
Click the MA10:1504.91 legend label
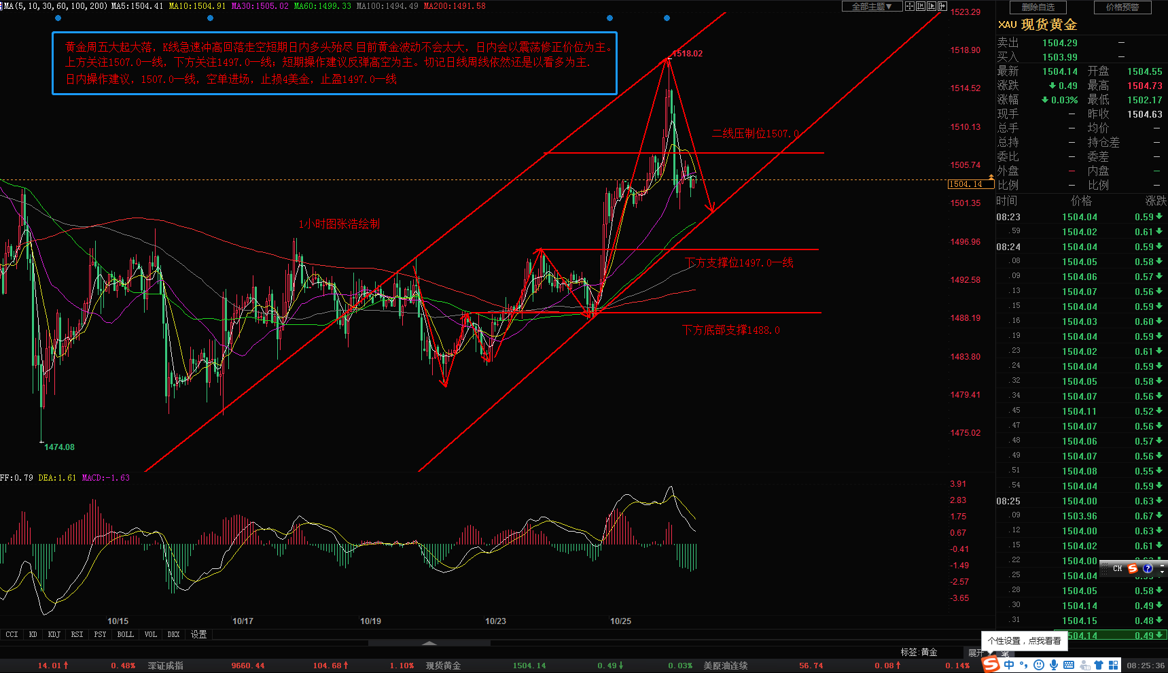point(197,6)
